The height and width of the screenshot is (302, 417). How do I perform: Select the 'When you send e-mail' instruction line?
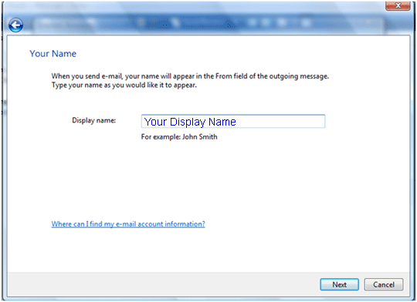(x=190, y=76)
